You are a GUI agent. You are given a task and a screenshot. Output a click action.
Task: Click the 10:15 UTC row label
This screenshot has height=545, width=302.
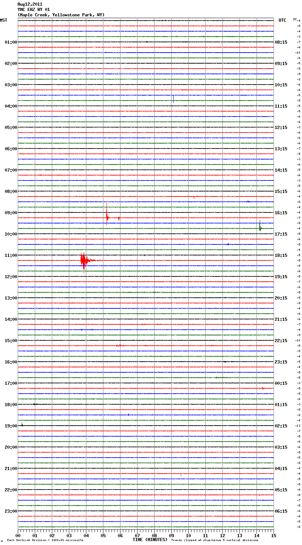pos(281,85)
